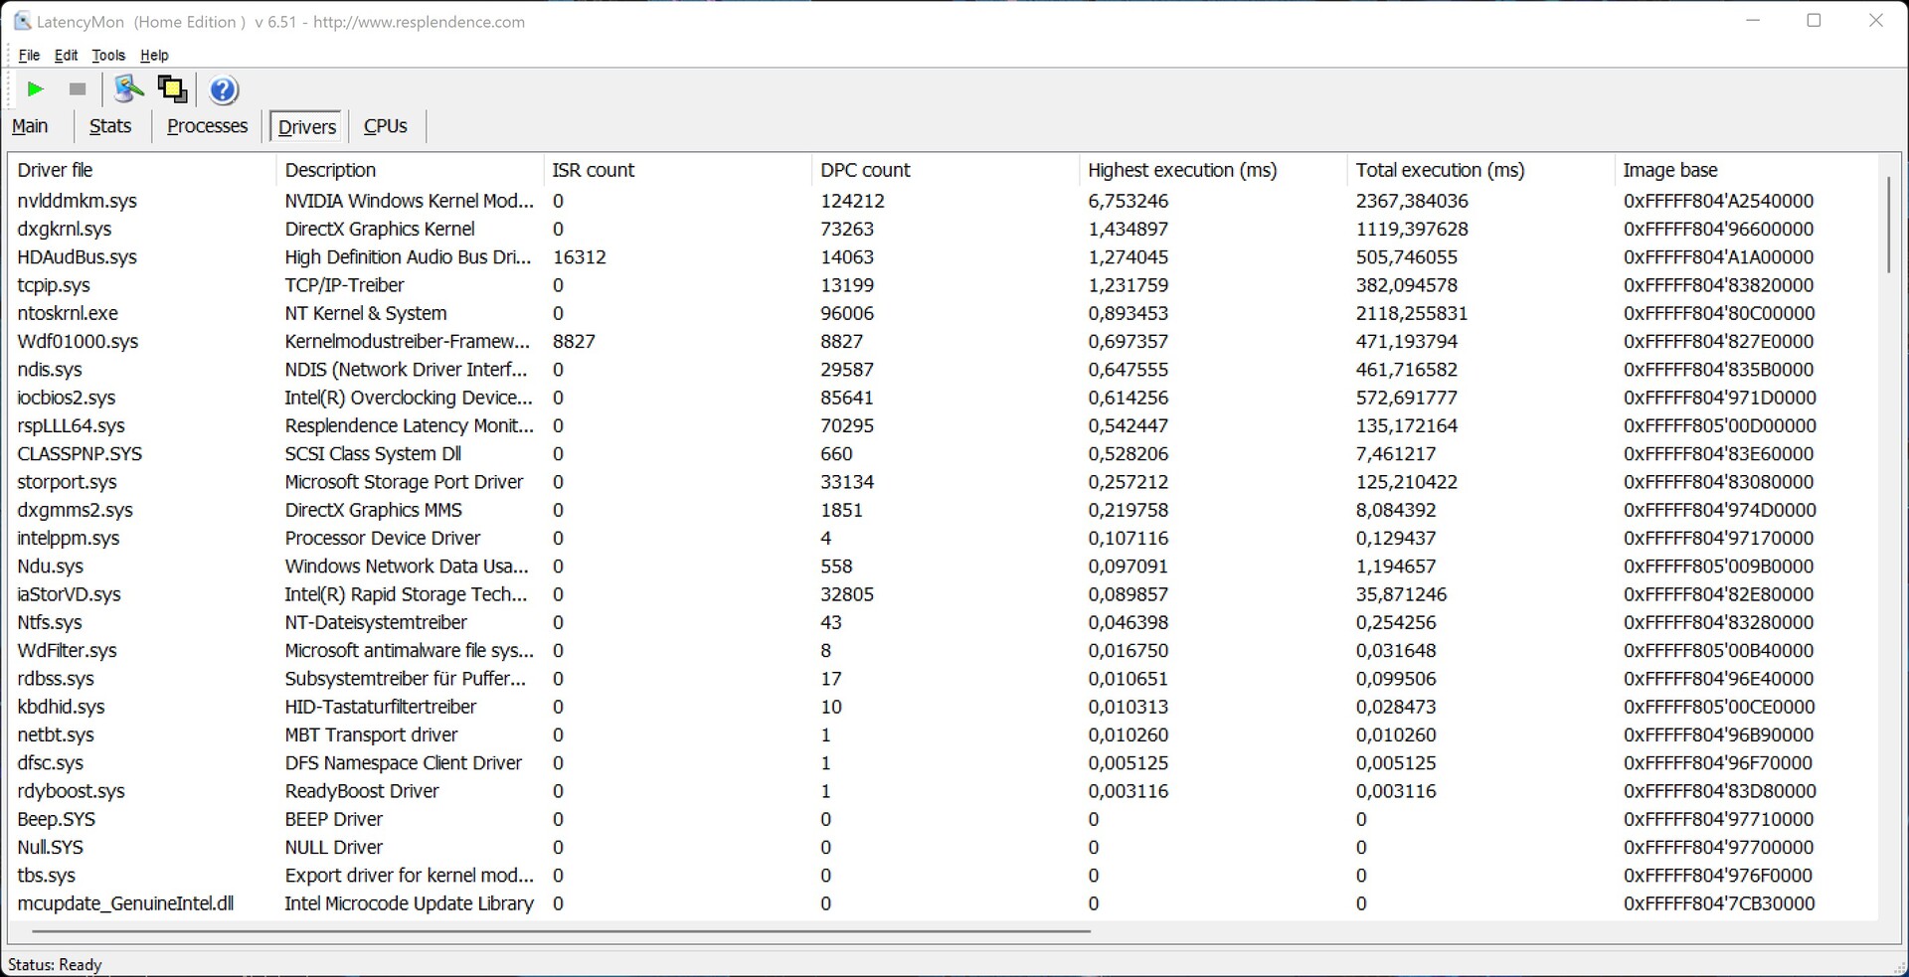
Task: Open the report view icon with magnifier
Action: 128,89
